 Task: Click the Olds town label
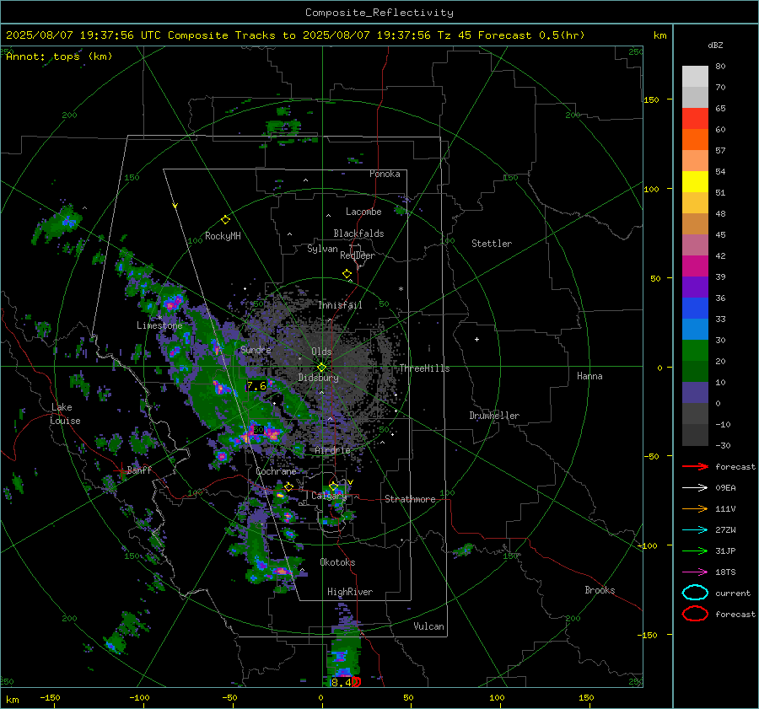321,352
